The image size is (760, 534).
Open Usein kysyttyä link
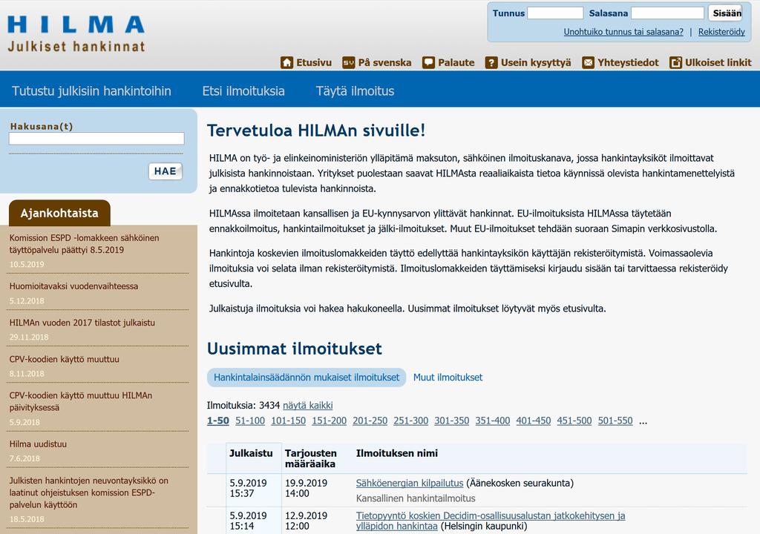point(536,62)
